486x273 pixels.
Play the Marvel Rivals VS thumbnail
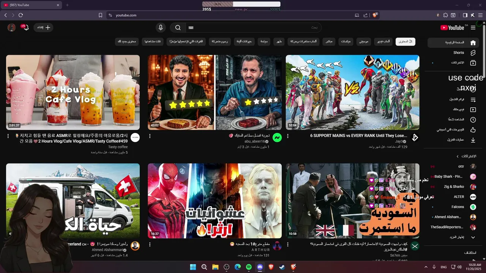(352, 93)
